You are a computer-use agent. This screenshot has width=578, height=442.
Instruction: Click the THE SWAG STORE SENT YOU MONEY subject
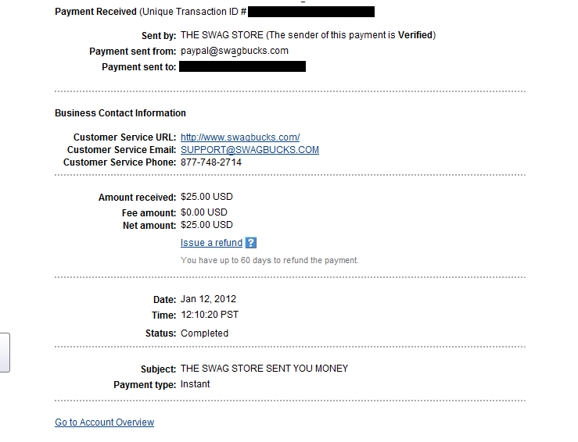coord(264,369)
